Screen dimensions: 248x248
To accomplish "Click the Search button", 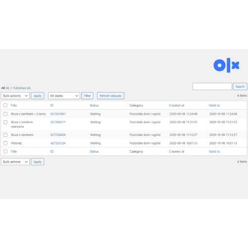I will point(240,86).
